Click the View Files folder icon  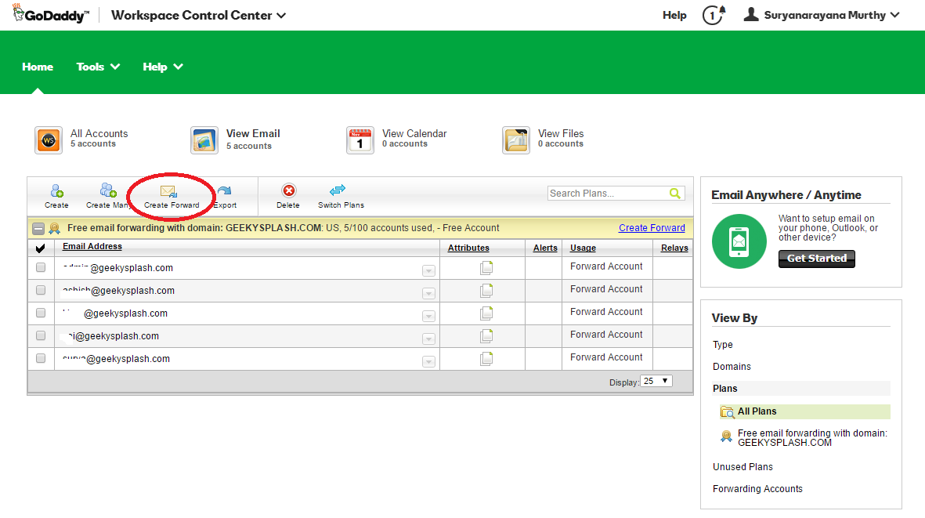pos(515,139)
